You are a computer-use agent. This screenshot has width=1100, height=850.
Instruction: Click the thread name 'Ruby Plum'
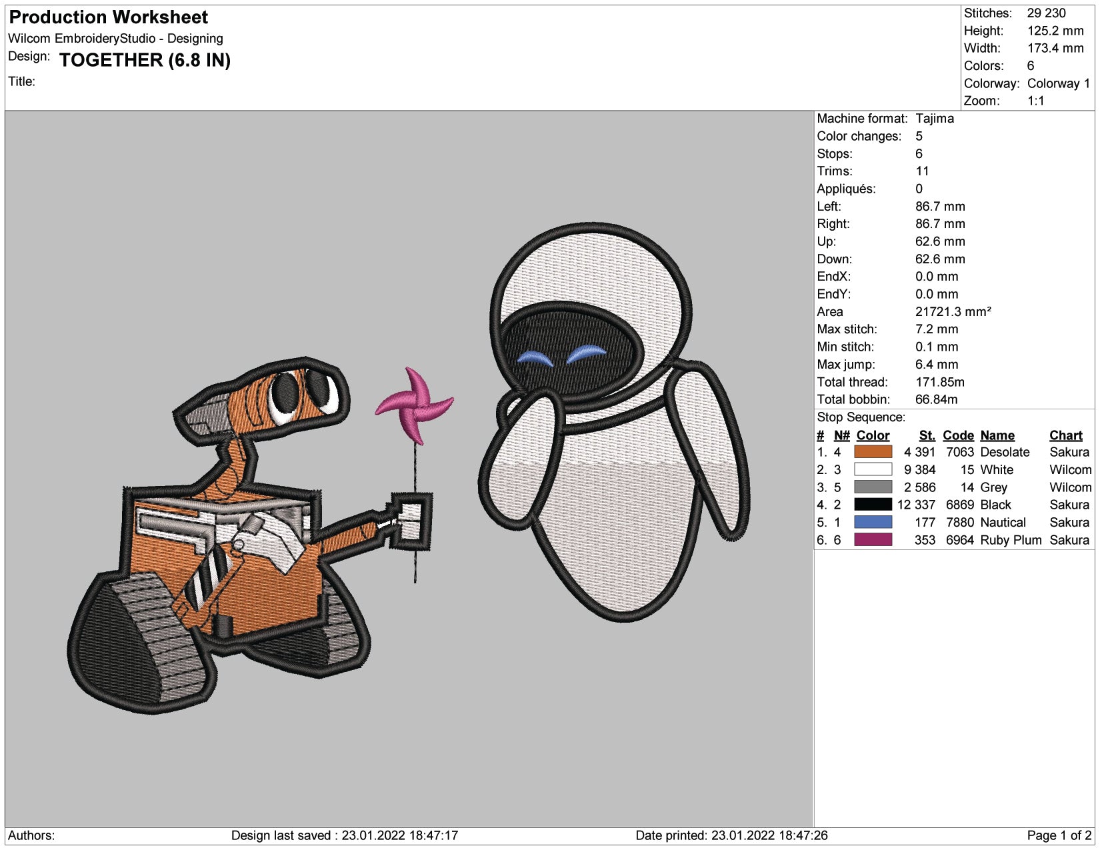pyautogui.click(x=1011, y=540)
